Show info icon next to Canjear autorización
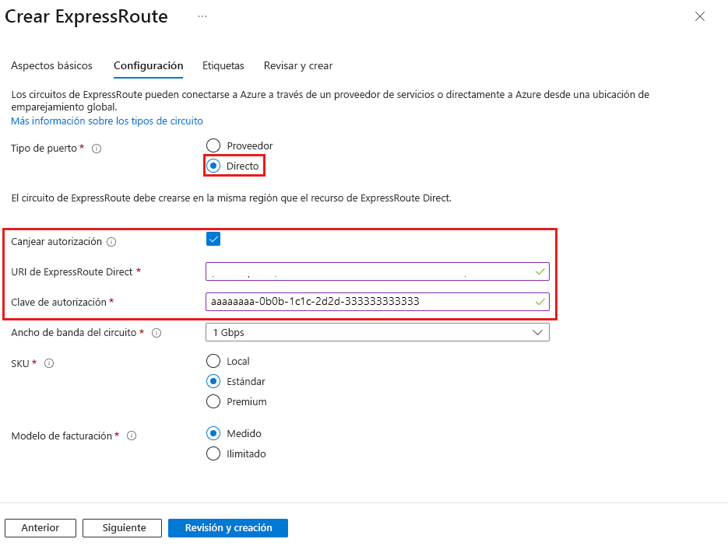This screenshot has width=728, height=553. tap(111, 242)
